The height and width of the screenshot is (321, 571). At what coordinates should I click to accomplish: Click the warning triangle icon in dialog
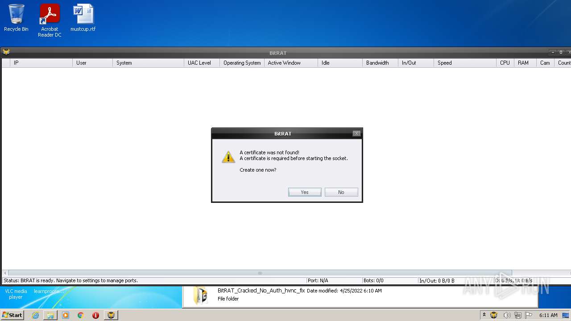tap(228, 157)
